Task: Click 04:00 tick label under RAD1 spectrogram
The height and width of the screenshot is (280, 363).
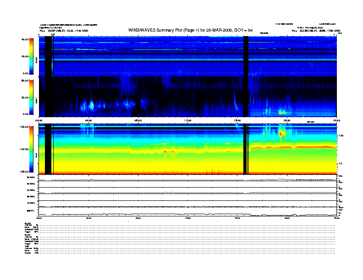Action: click(x=88, y=120)
